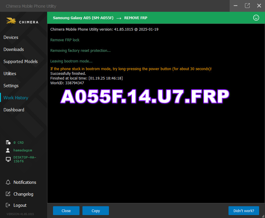The image size is (265, 218).
Task: Click the smiley feedback icon on green header
Action: (256, 18)
